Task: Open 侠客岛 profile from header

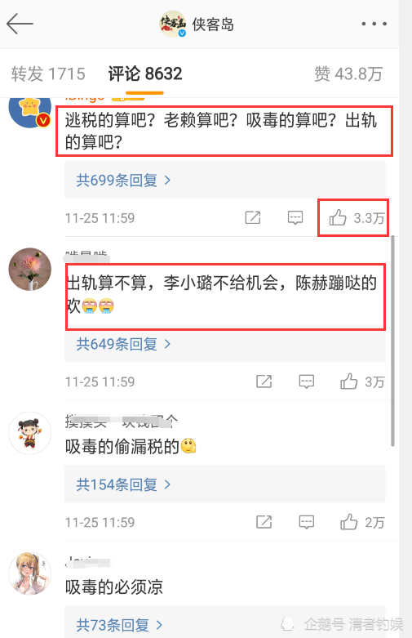Action: pos(197,24)
